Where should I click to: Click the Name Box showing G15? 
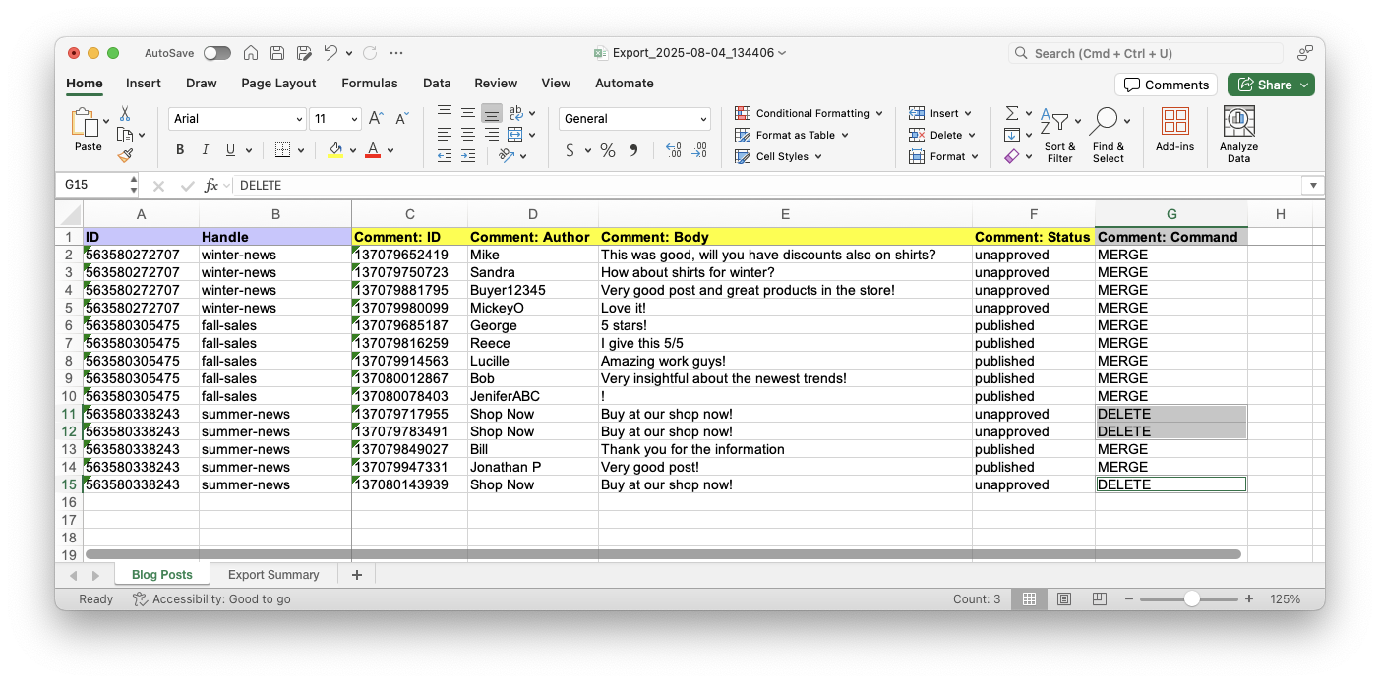(x=93, y=185)
